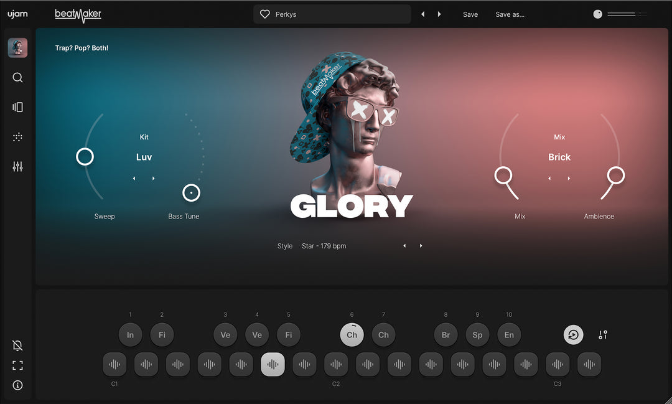Image resolution: width=672 pixels, height=404 pixels.
Task: Open the preset browser sidebar icon
Action: (x=17, y=107)
